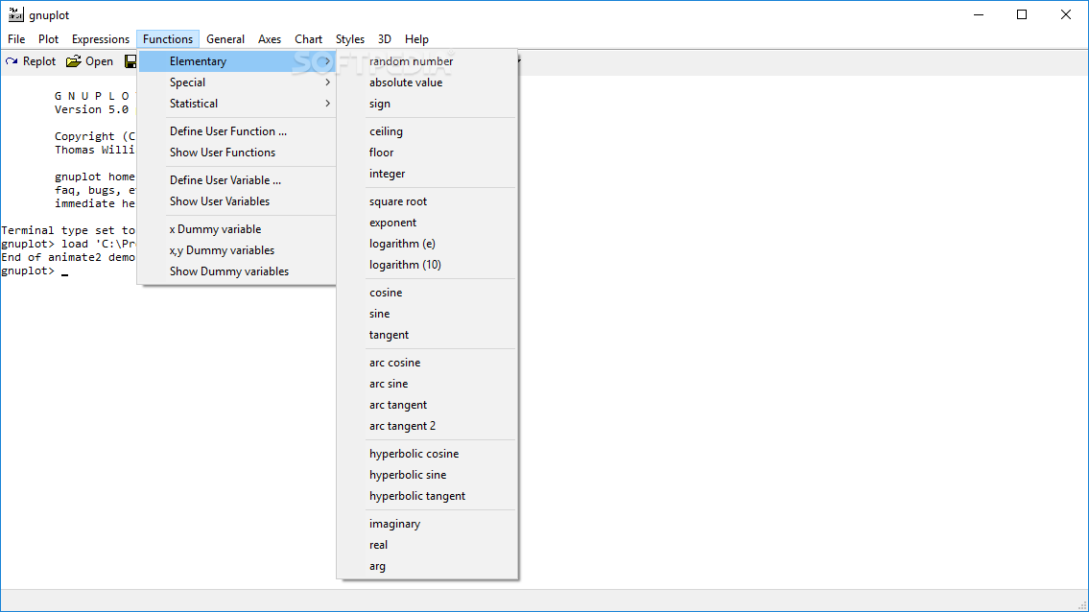Select Show User Variables
This screenshot has height=612, width=1089.
tap(238, 201)
